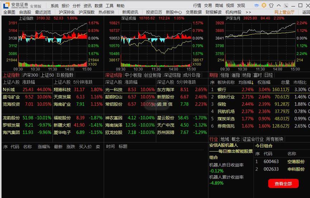
Task: Open 热点板块 in the toolbar
Action: [x=106, y=12]
